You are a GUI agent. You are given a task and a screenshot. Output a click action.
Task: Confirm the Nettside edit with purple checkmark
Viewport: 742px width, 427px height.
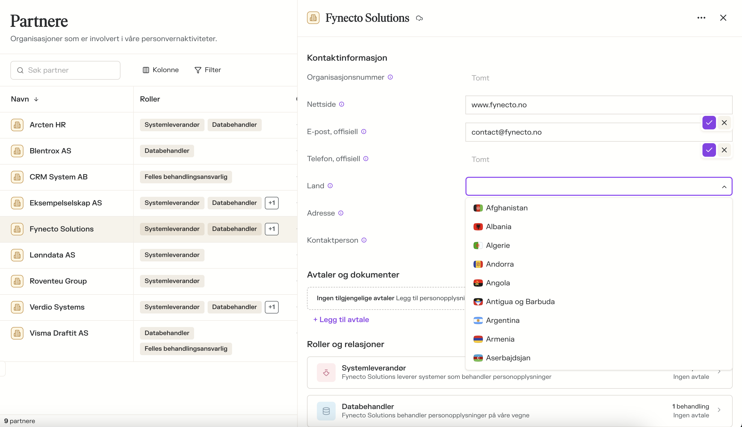point(709,123)
